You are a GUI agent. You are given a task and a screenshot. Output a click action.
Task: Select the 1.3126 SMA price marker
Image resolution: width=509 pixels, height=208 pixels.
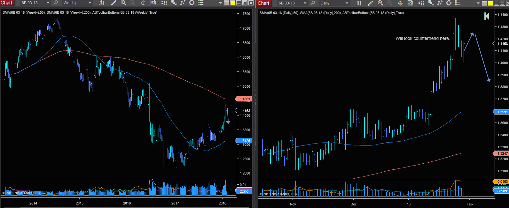click(x=244, y=141)
